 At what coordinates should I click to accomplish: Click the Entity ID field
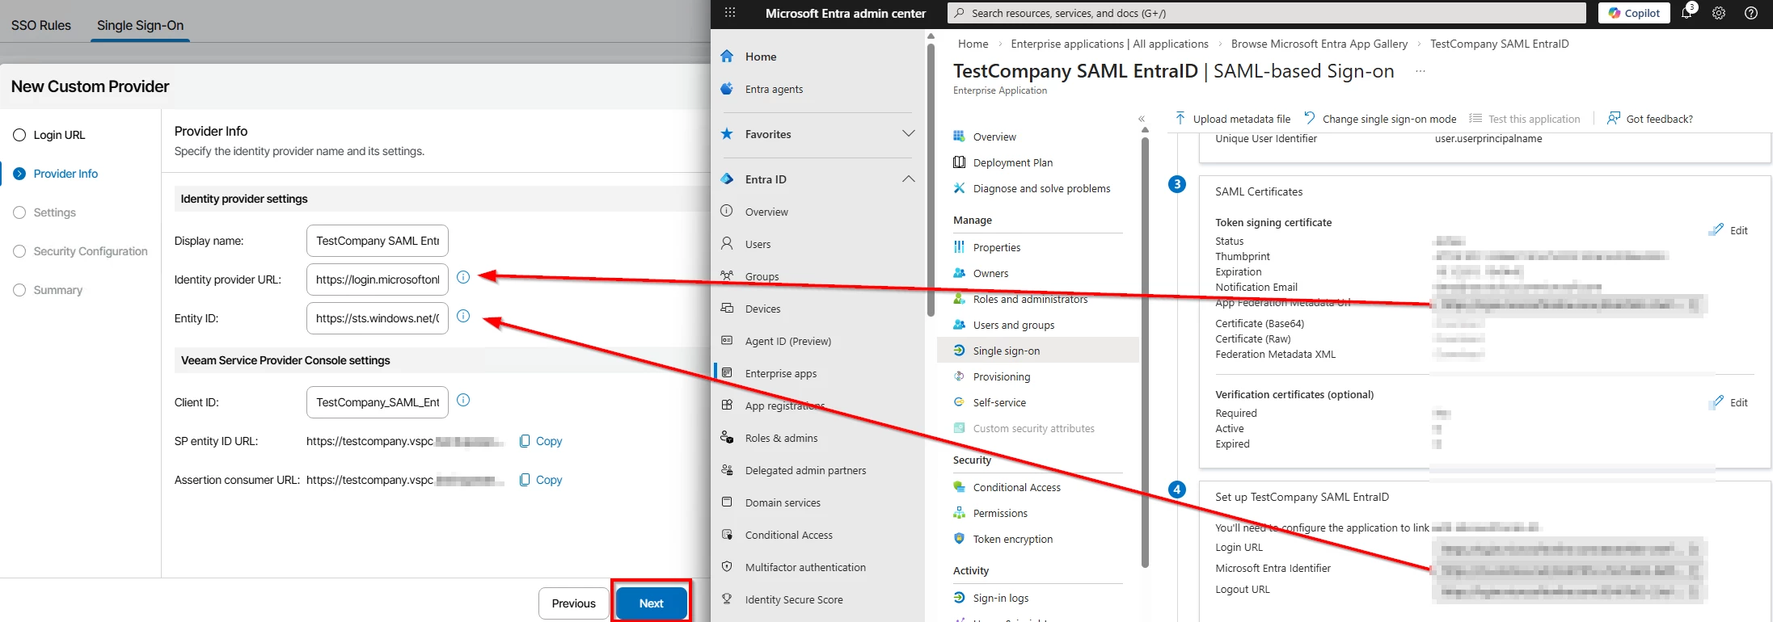(x=377, y=318)
